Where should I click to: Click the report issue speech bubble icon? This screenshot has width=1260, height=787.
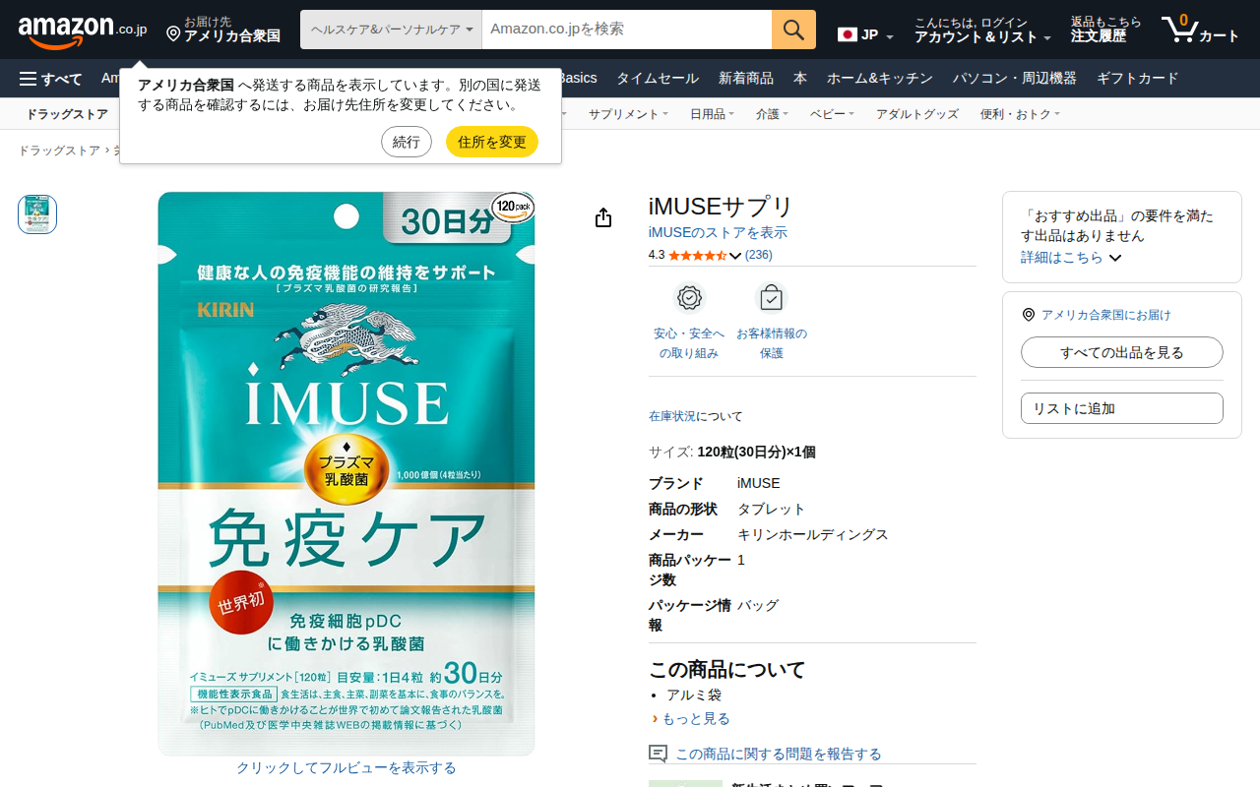(658, 754)
